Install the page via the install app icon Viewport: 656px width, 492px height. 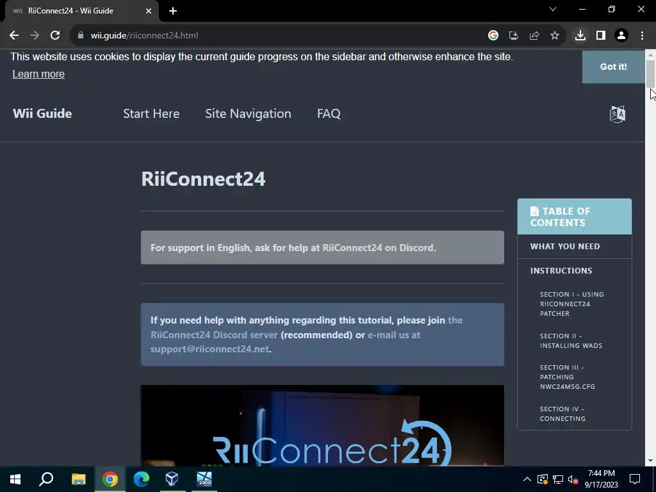click(514, 36)
